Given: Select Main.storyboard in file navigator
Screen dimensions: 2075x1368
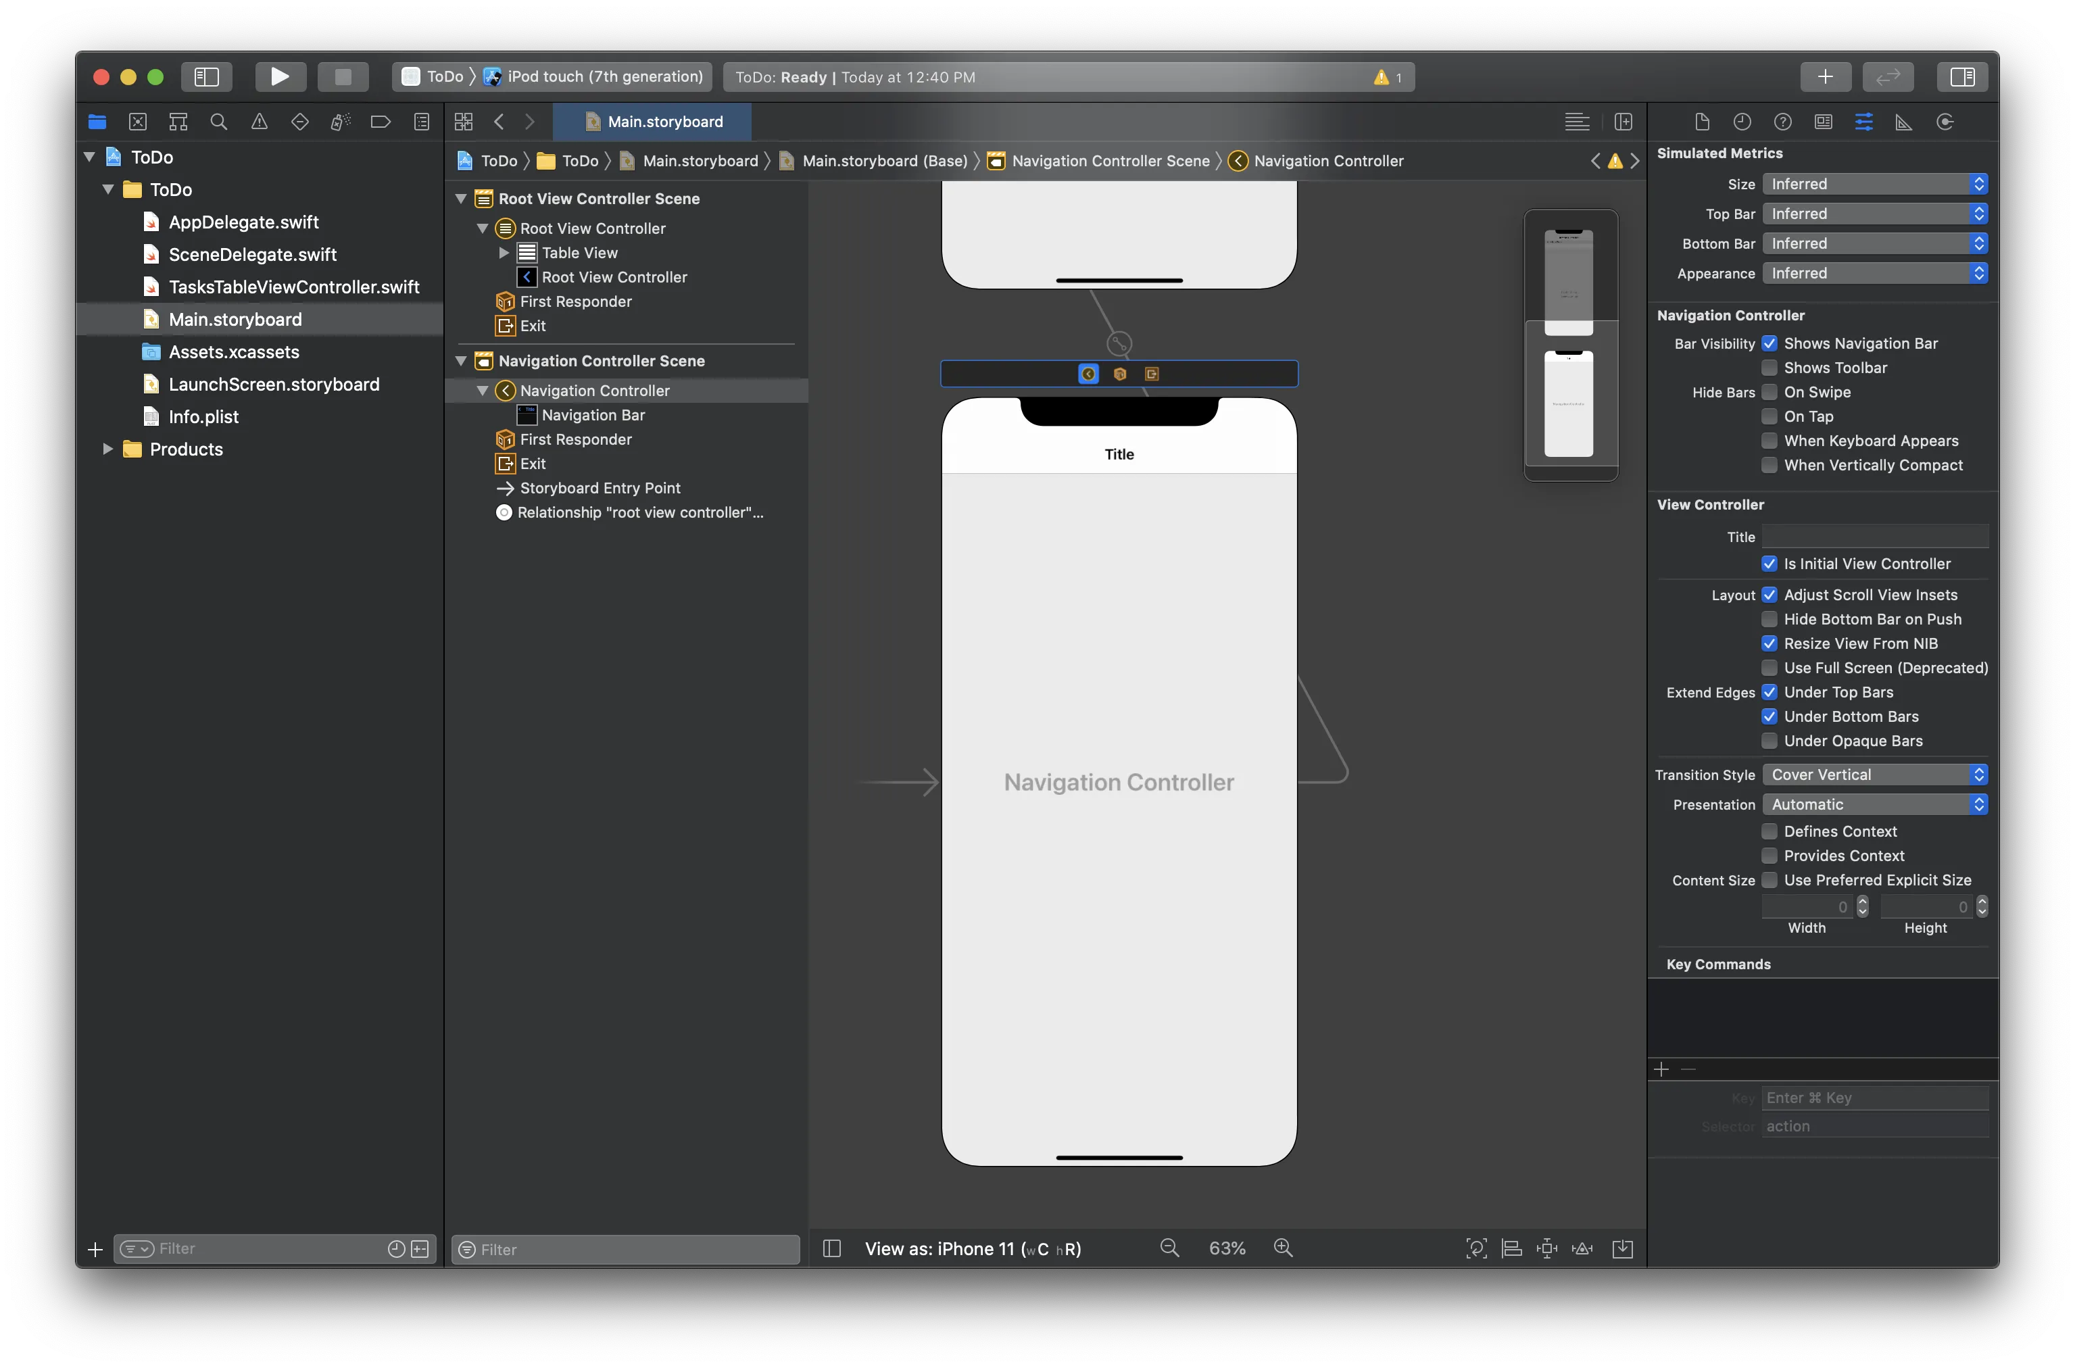Looking at the screenshot, I should (234, 318).
